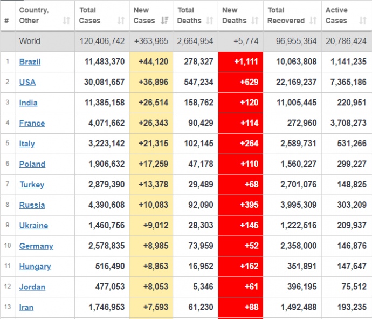Open the USA country link
This screenshot has width=372, height=319.
tap(27, 83)
